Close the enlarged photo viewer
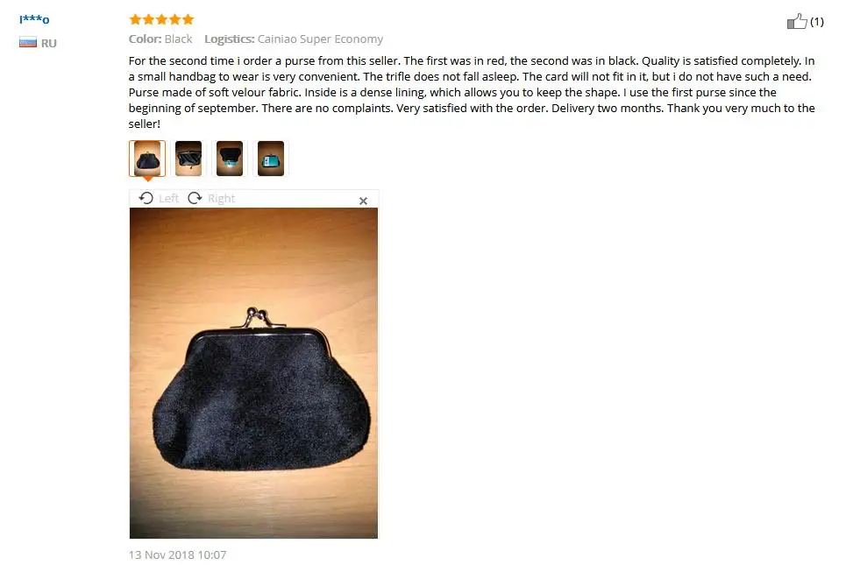The image size is (853, 572). click(x=364, y=201)
